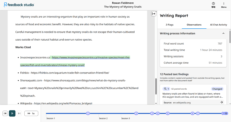Open the invasivespeciescentre.ca highlighted link
Screen dimensions: 231x122
pos(91,58)
